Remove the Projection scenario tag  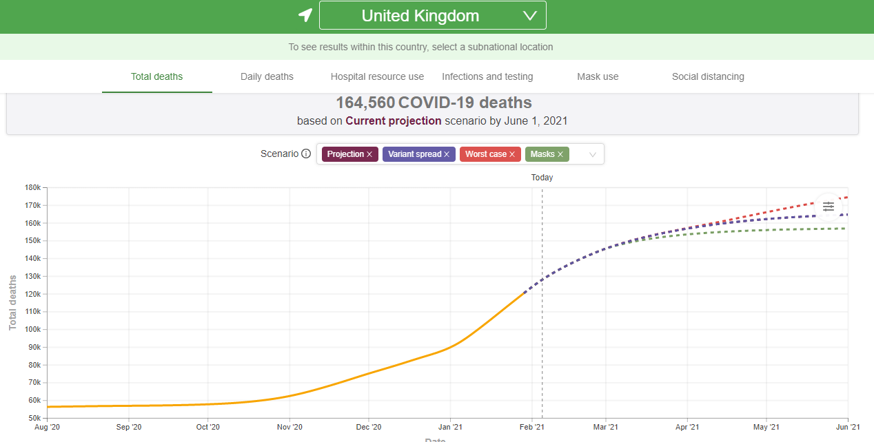tap(369, 154)
